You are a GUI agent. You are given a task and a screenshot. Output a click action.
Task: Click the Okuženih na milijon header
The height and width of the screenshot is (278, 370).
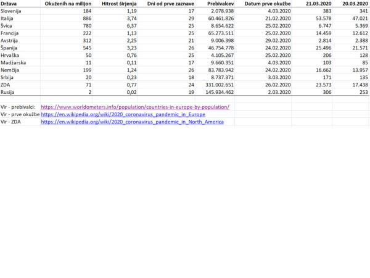pyautogui.click(x=68, y=4)
